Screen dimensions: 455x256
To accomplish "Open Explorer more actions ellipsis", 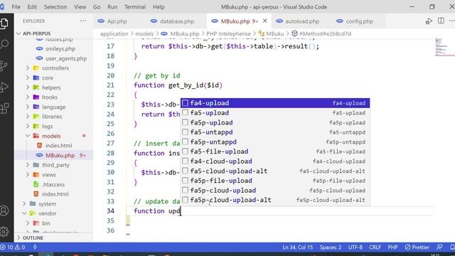I will (x=83, y=21).
